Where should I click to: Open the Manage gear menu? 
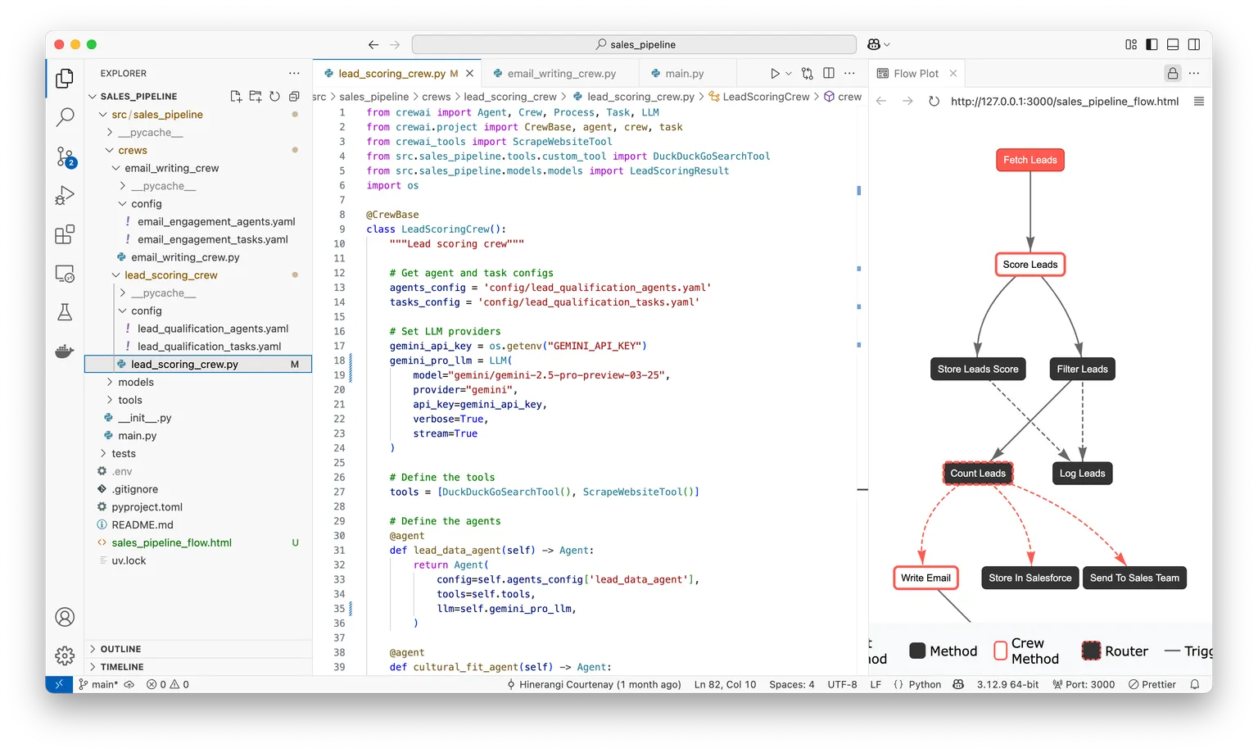tap(65, 655)
